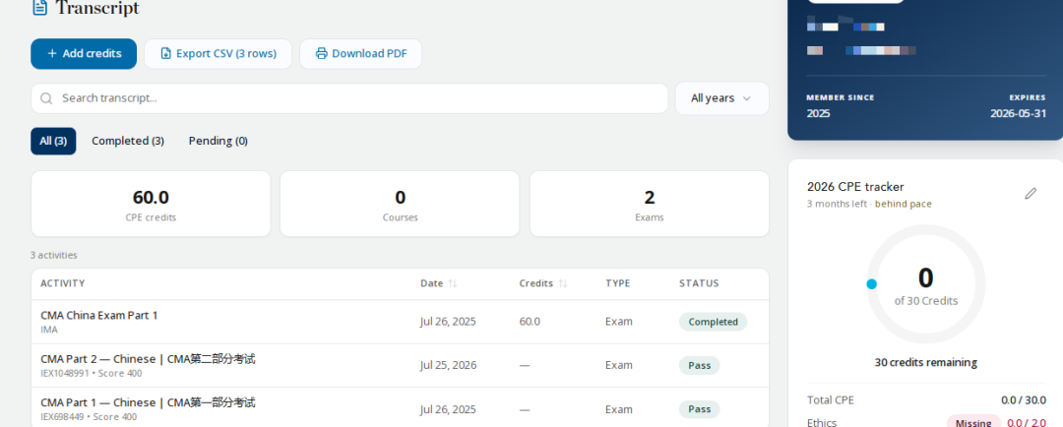Click the Missing ethics badge
This screenshot has width=1063, height=427.
click(x=973, y=423)
